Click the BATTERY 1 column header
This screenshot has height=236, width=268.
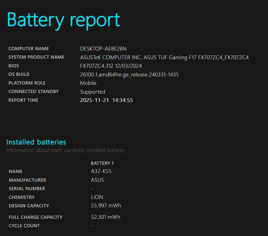pyautogui.click(x=102, y=163)
